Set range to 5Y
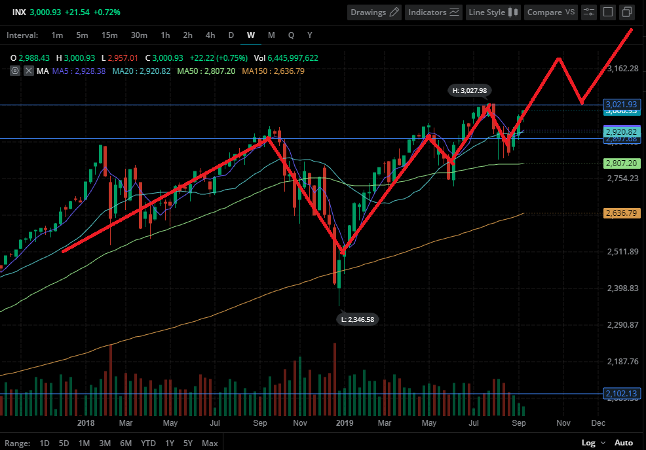Image resolution: width=646 pixels, height=450 pixels. coord(188,443)
